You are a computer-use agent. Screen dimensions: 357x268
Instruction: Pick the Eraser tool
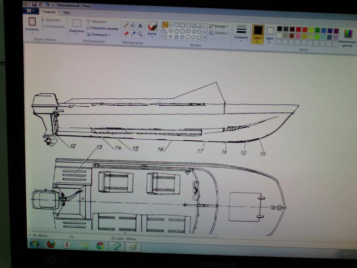click(126, 33)
